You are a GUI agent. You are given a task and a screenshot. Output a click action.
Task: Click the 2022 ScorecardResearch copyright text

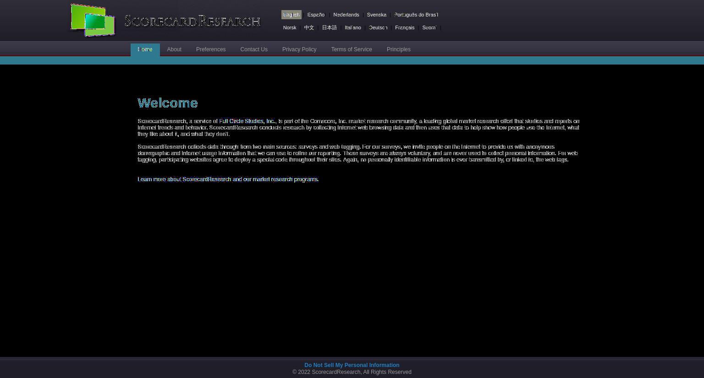pyautogui.click(x=352, y=372)
